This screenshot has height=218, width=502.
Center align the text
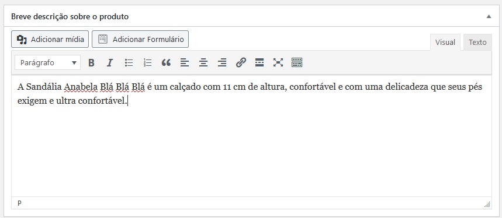point(203,62)
